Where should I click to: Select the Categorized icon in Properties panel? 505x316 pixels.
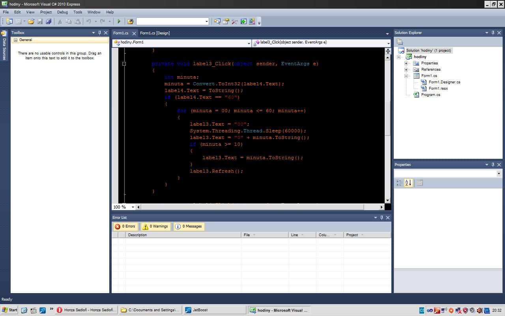pos(399,182)
